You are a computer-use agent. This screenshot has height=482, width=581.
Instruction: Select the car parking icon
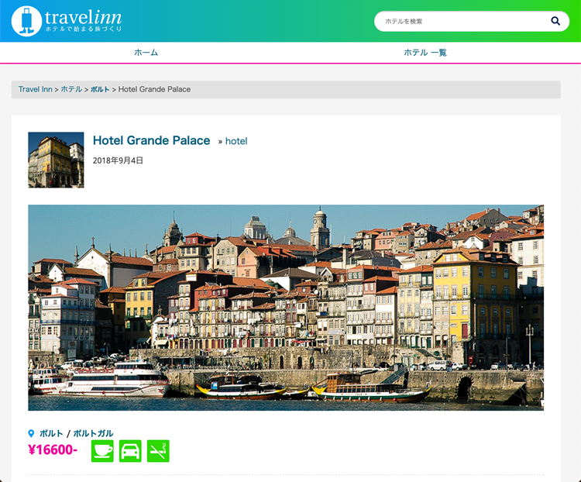click(x=130, y=451)
